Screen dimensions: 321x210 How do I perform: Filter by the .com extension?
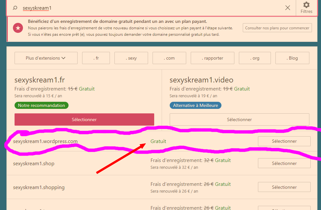point(169,58)
